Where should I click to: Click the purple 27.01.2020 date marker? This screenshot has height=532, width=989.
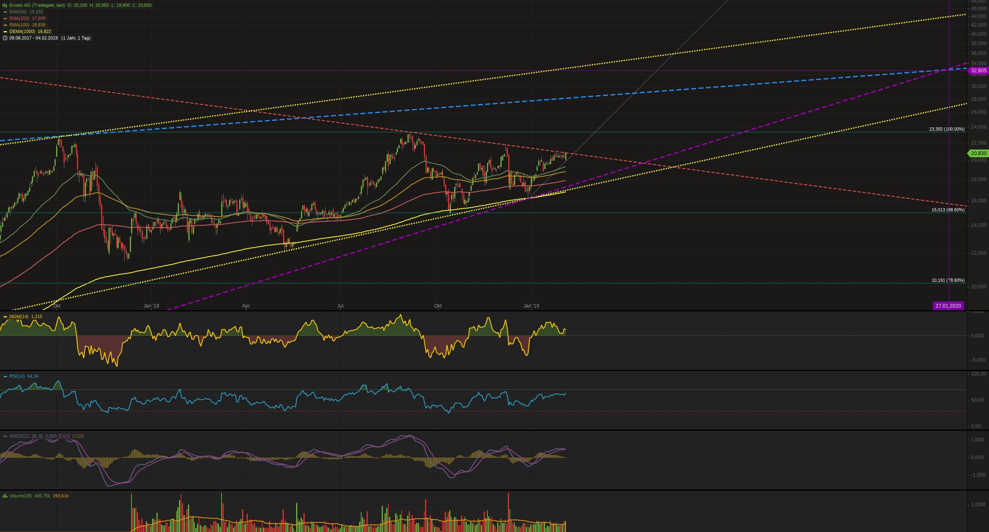coord(948,306)
